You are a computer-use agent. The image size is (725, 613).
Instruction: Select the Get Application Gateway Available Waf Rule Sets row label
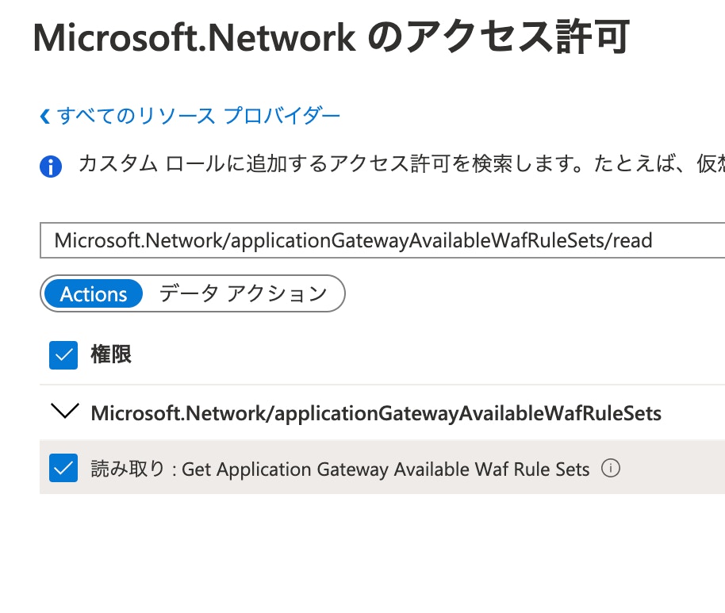pyautogui.click(x=386, y=469)
